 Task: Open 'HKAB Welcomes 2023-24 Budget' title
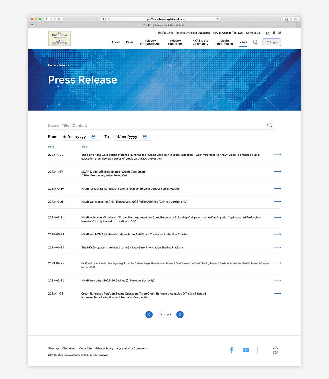click(118, 280)
